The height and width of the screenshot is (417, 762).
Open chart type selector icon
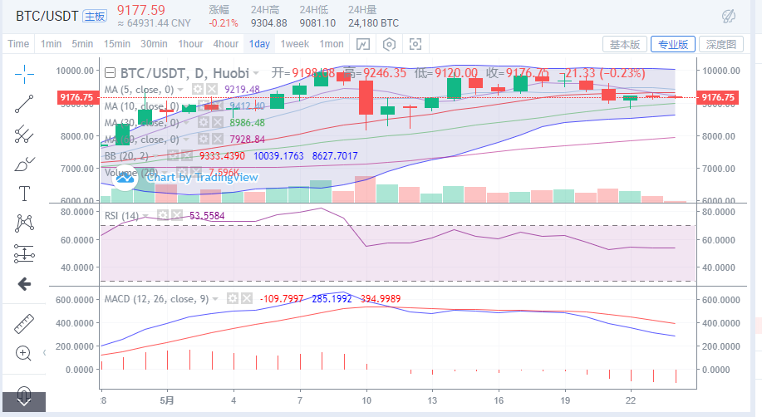[363, 44]
